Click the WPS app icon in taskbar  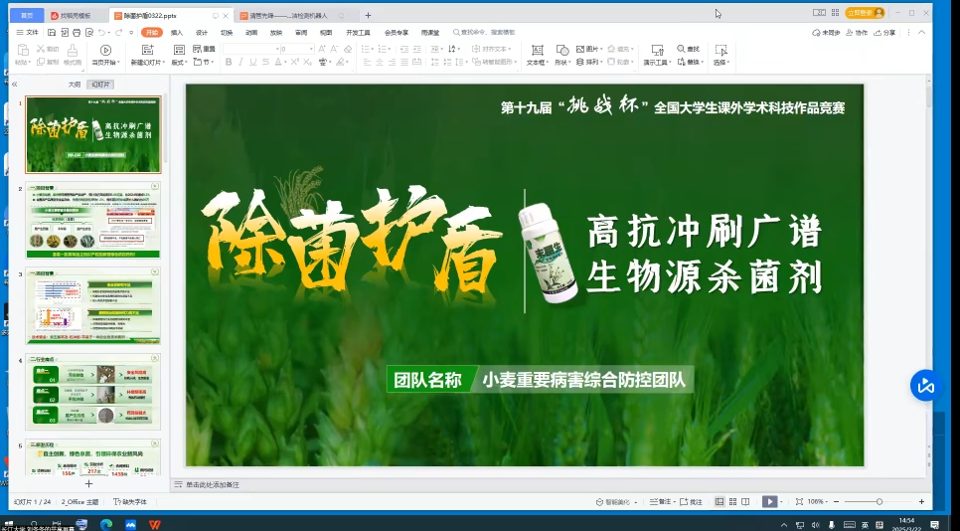(155, 523)
